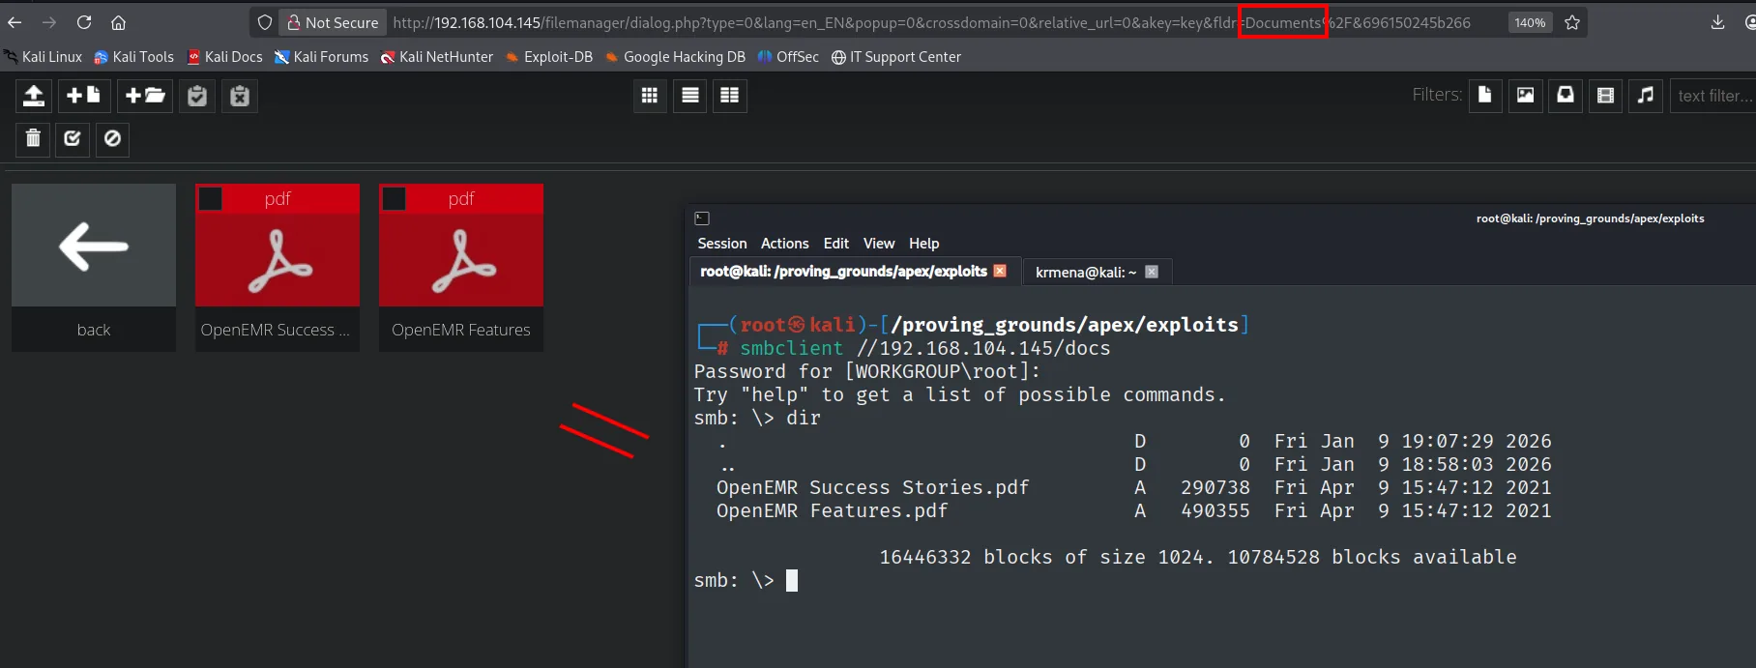Open the Kali Linux bookmark
Image resolution: width=1756 pixels, height=668 pixels.
click(x=44, y=57)
